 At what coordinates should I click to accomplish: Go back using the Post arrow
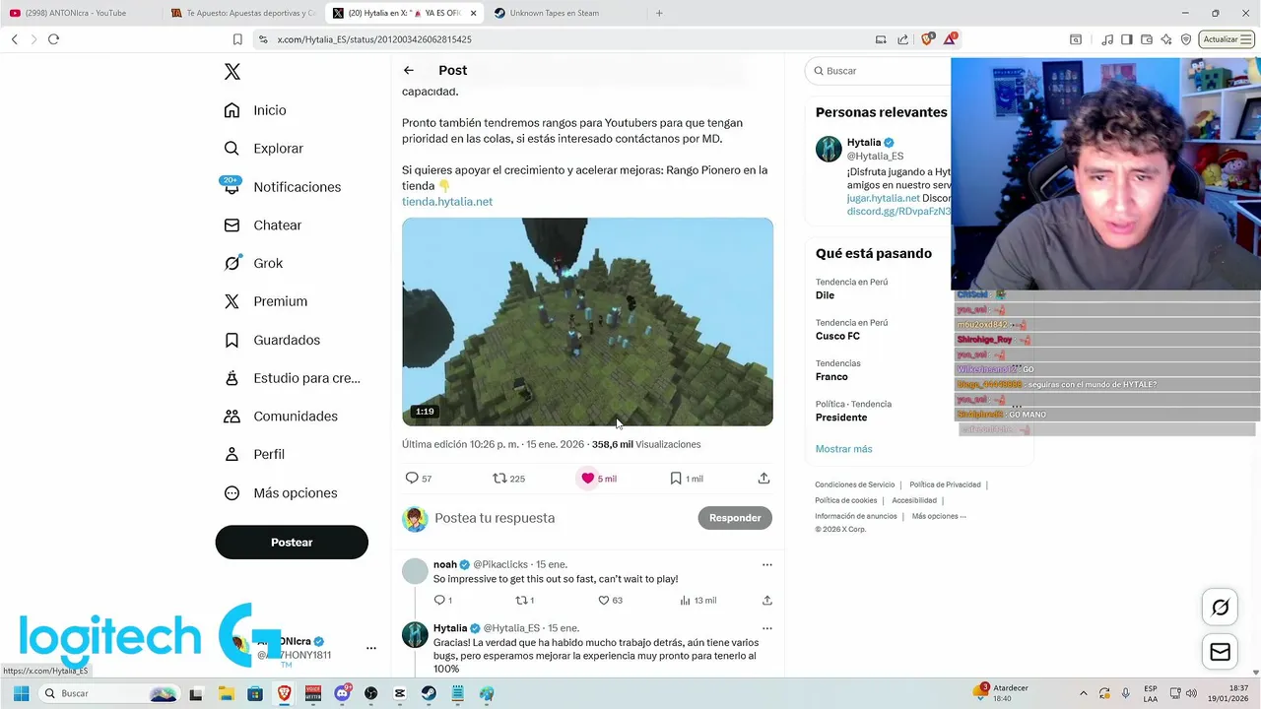point(409,70)
